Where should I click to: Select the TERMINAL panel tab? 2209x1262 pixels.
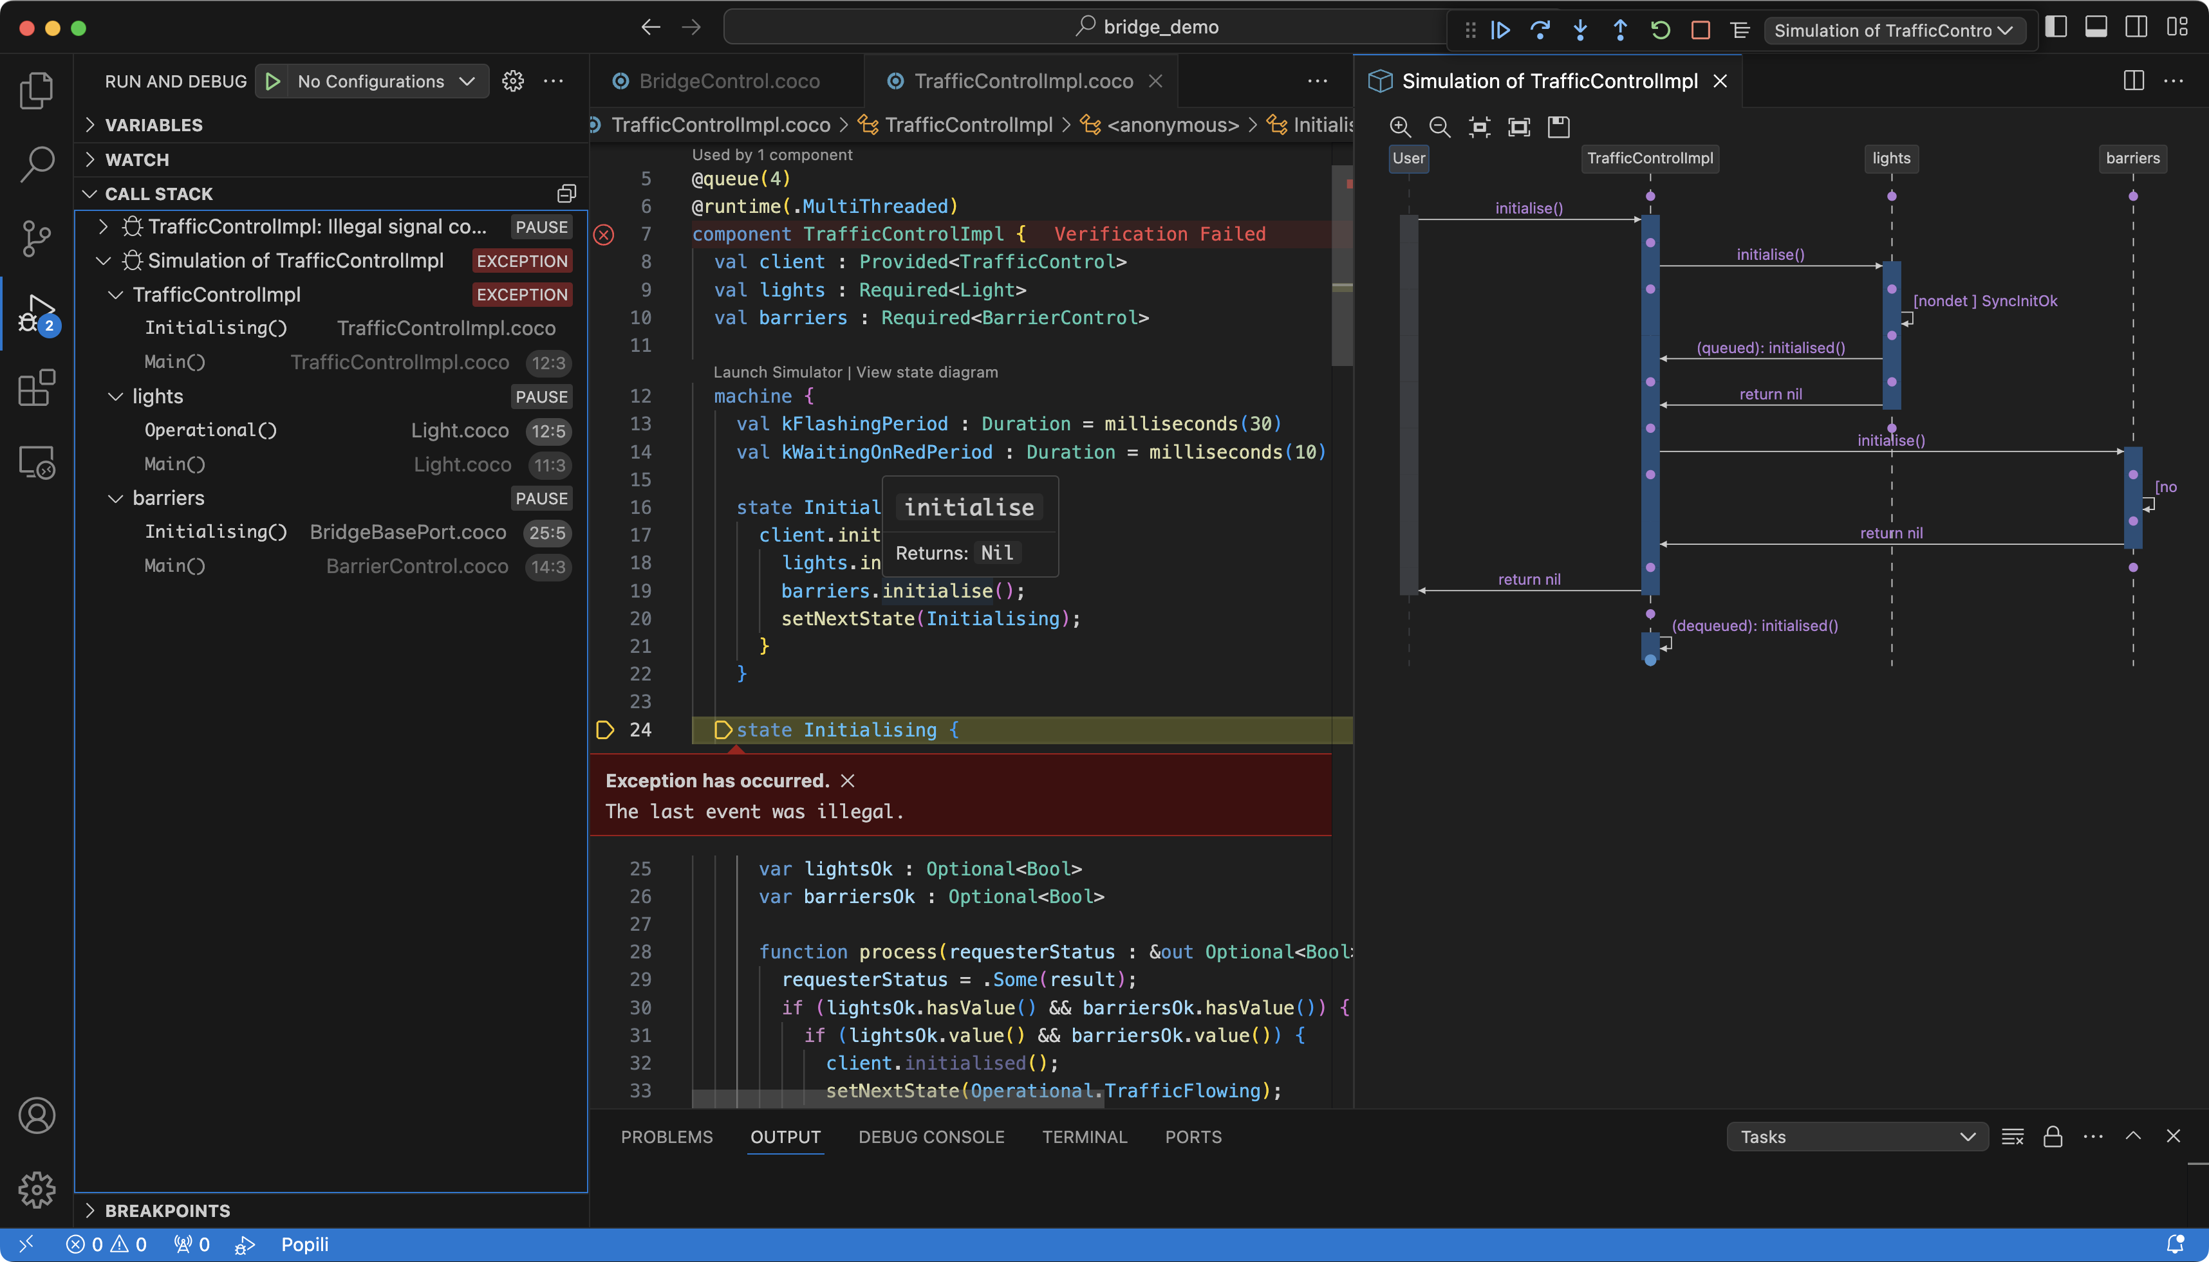coord(1084,1137)
